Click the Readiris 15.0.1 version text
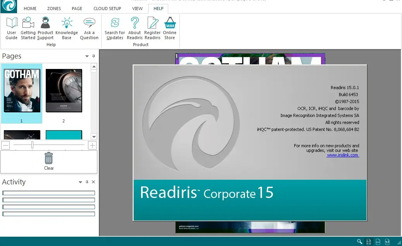Image resolution: width=402 pixels, height=246 pixels. coord(345,88)
